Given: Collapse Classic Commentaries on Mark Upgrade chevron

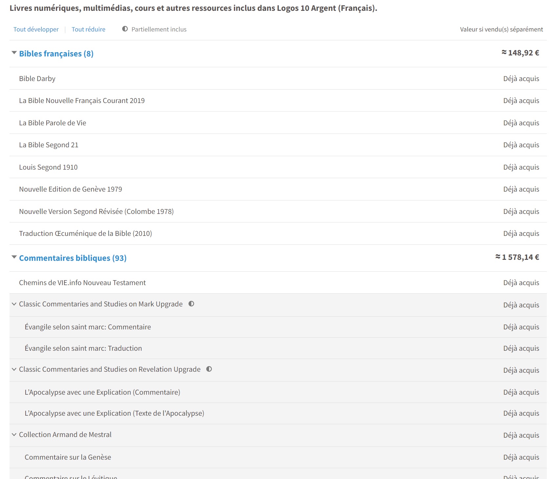Looking at the screenshot, I should pos(14,304).
